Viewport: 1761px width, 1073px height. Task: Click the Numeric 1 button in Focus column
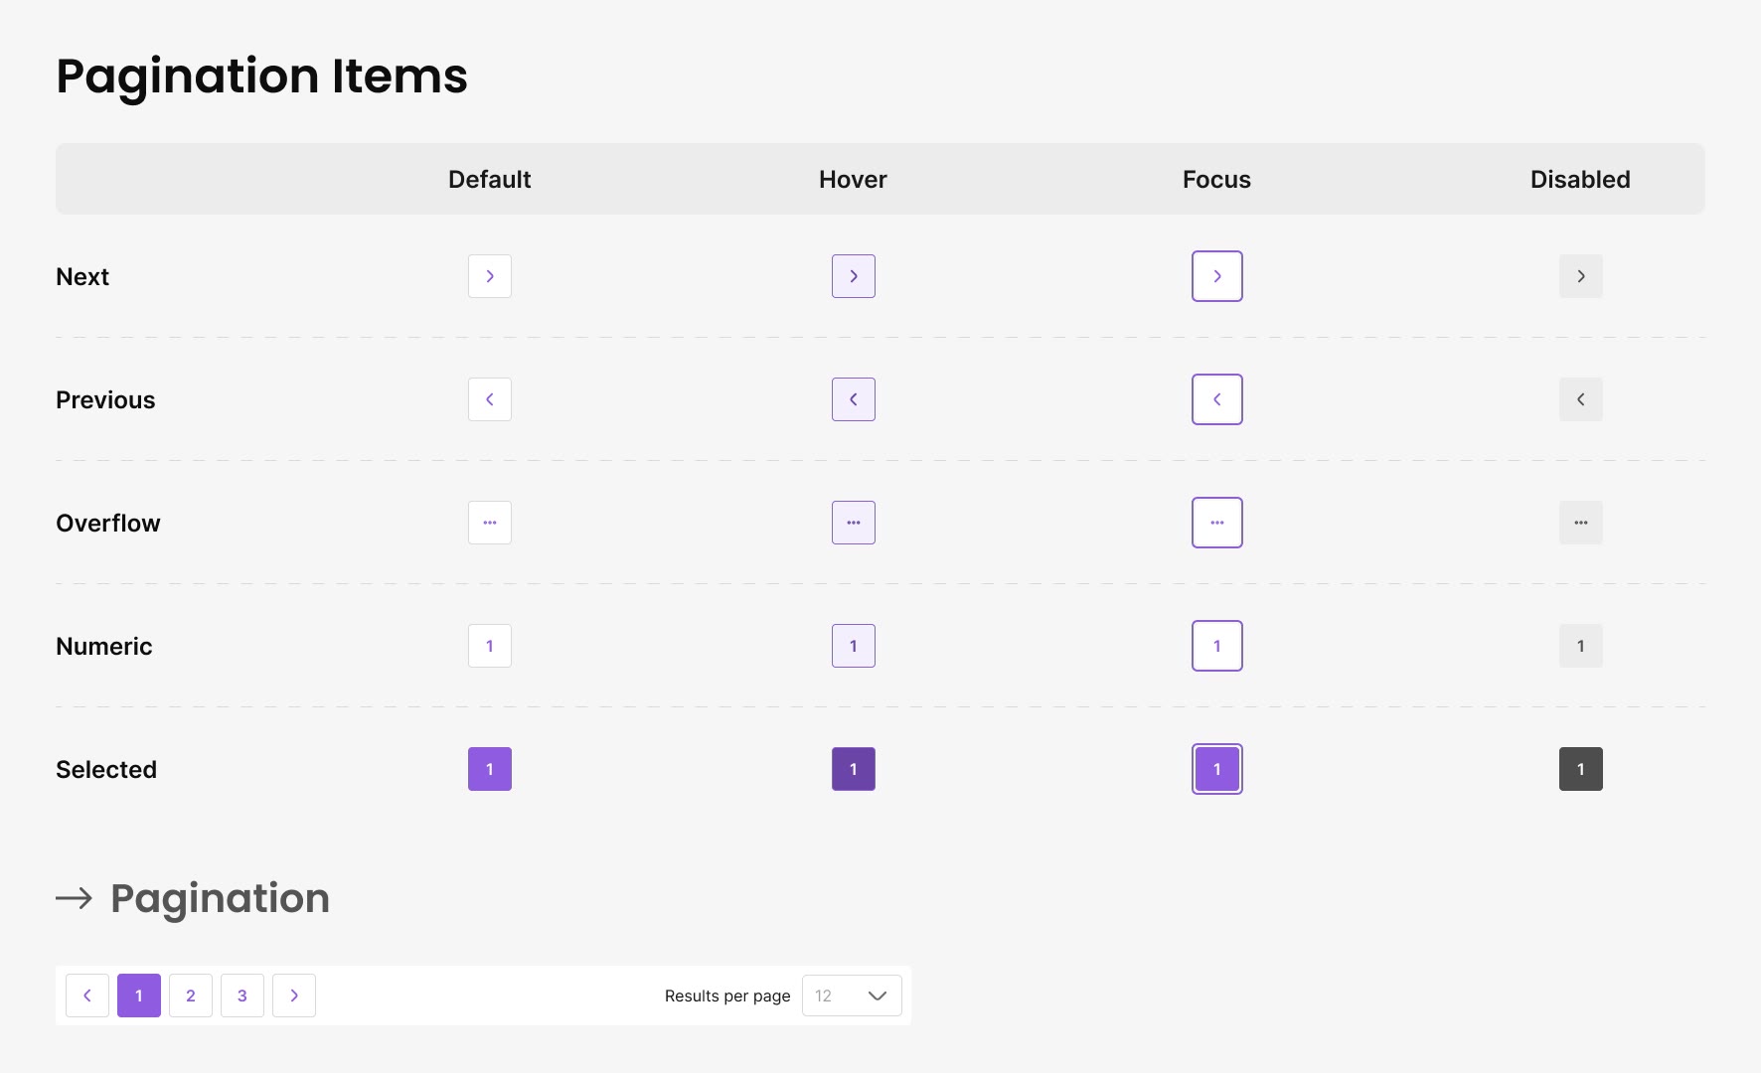pos(1217,646)
